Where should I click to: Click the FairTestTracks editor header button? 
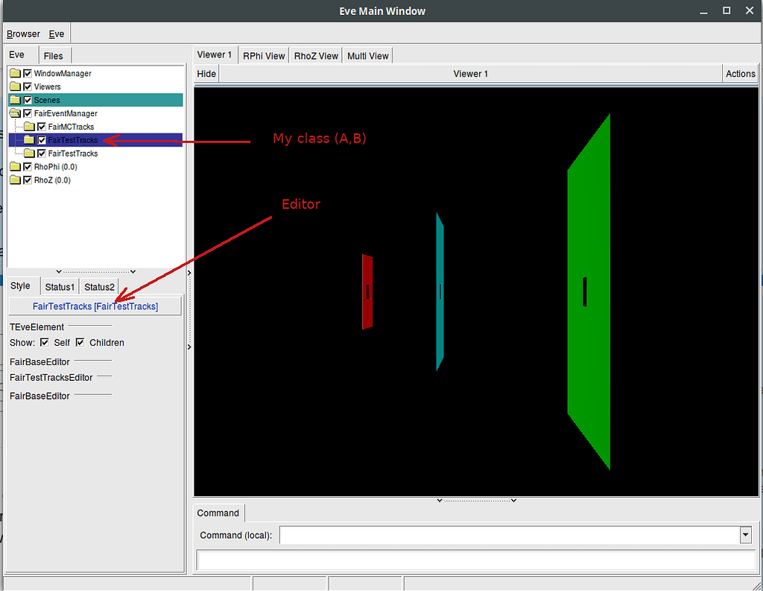tap(95, 306)
